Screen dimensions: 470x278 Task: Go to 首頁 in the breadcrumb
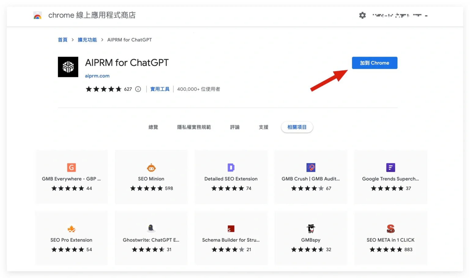[x=63, y=40]
